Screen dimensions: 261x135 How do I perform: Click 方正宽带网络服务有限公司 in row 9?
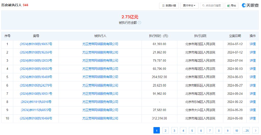point(100,110)
